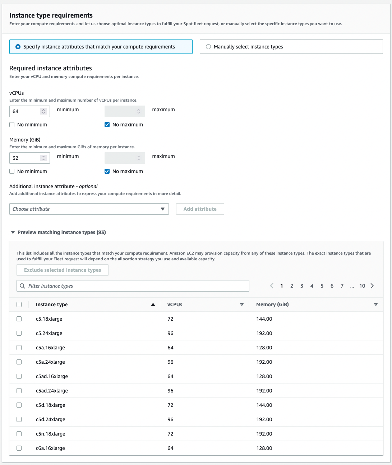
Task: Click the magnifier icon in the filter field
Action: pyautogui.click(x=22, y=286)
